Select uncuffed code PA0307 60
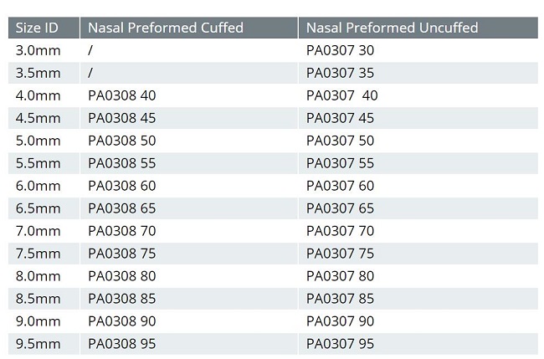Image resolution: width=544 pixels, height=359 pixels. pos(341,186)
